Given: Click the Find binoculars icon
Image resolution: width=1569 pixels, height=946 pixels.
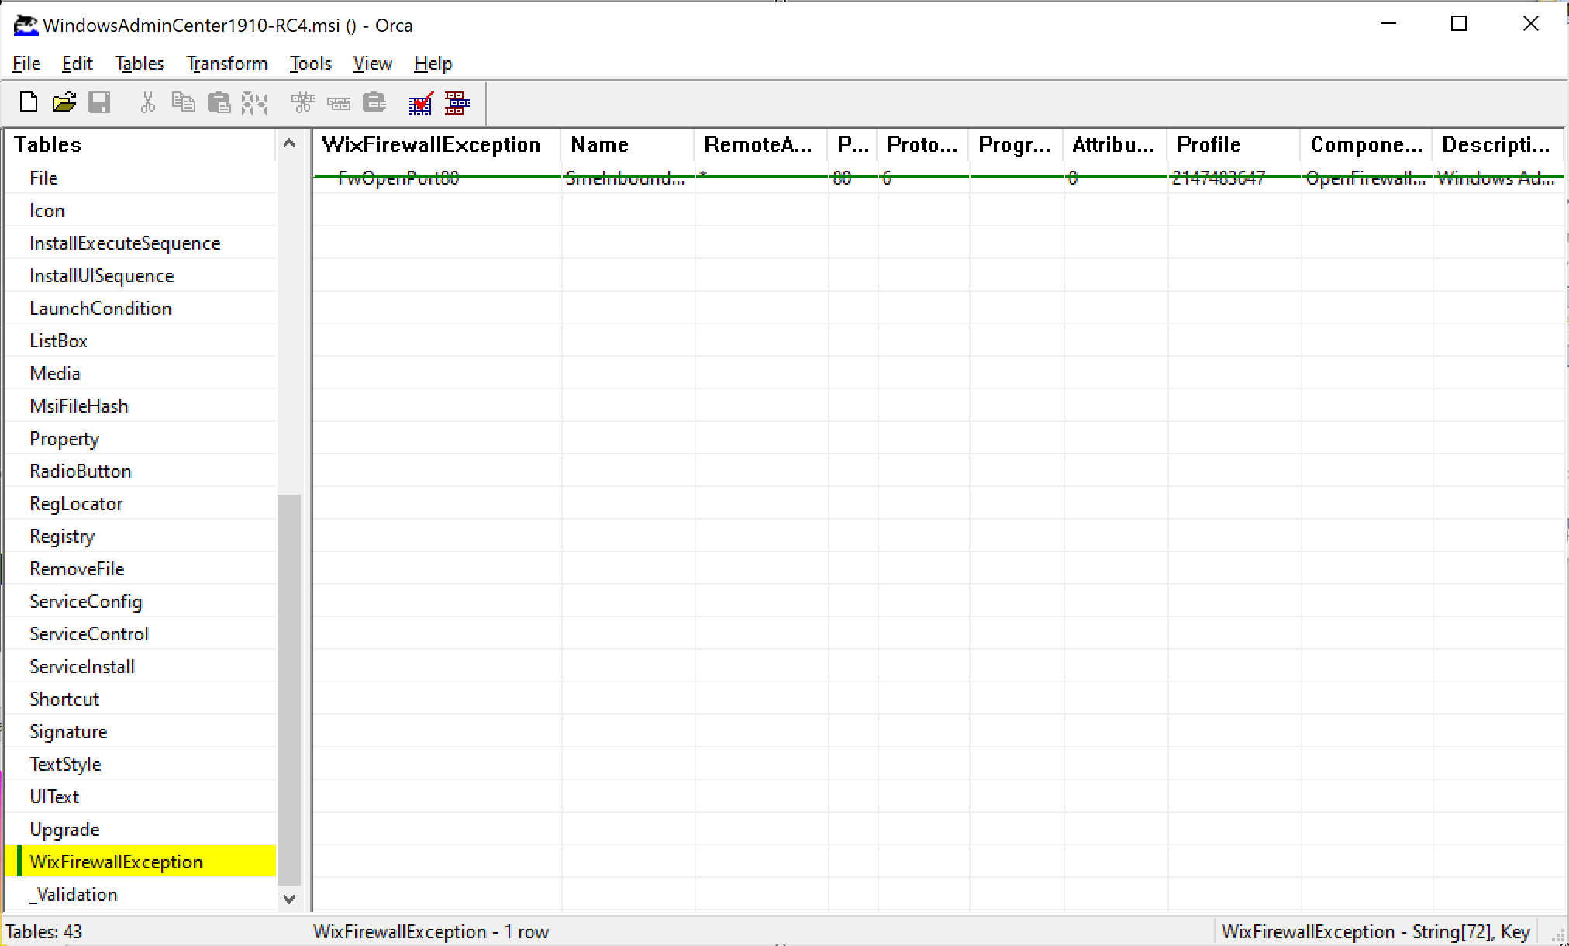Looking at the screenshot, I should coord(254,102).
